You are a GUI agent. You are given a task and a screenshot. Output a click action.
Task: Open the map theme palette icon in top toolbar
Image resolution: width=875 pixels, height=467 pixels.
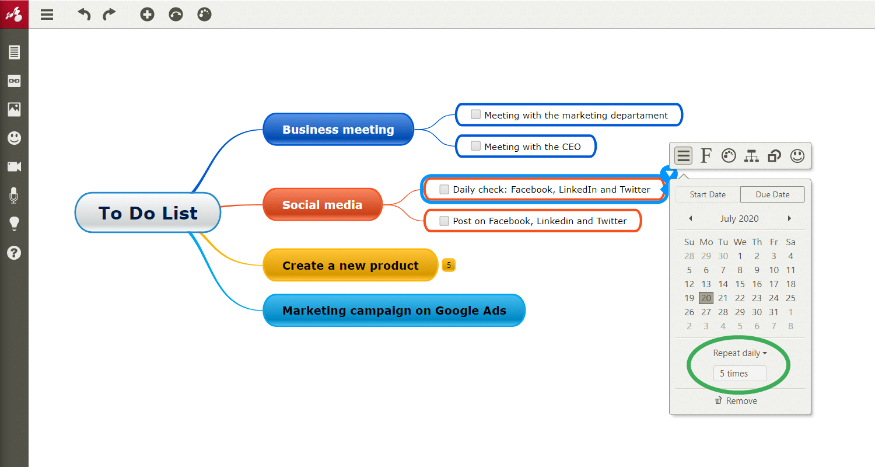coord(204,14)
